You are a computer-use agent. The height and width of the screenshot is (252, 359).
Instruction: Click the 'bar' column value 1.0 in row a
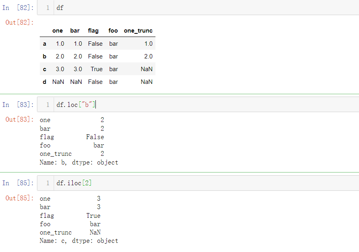(x=78, y=43)
